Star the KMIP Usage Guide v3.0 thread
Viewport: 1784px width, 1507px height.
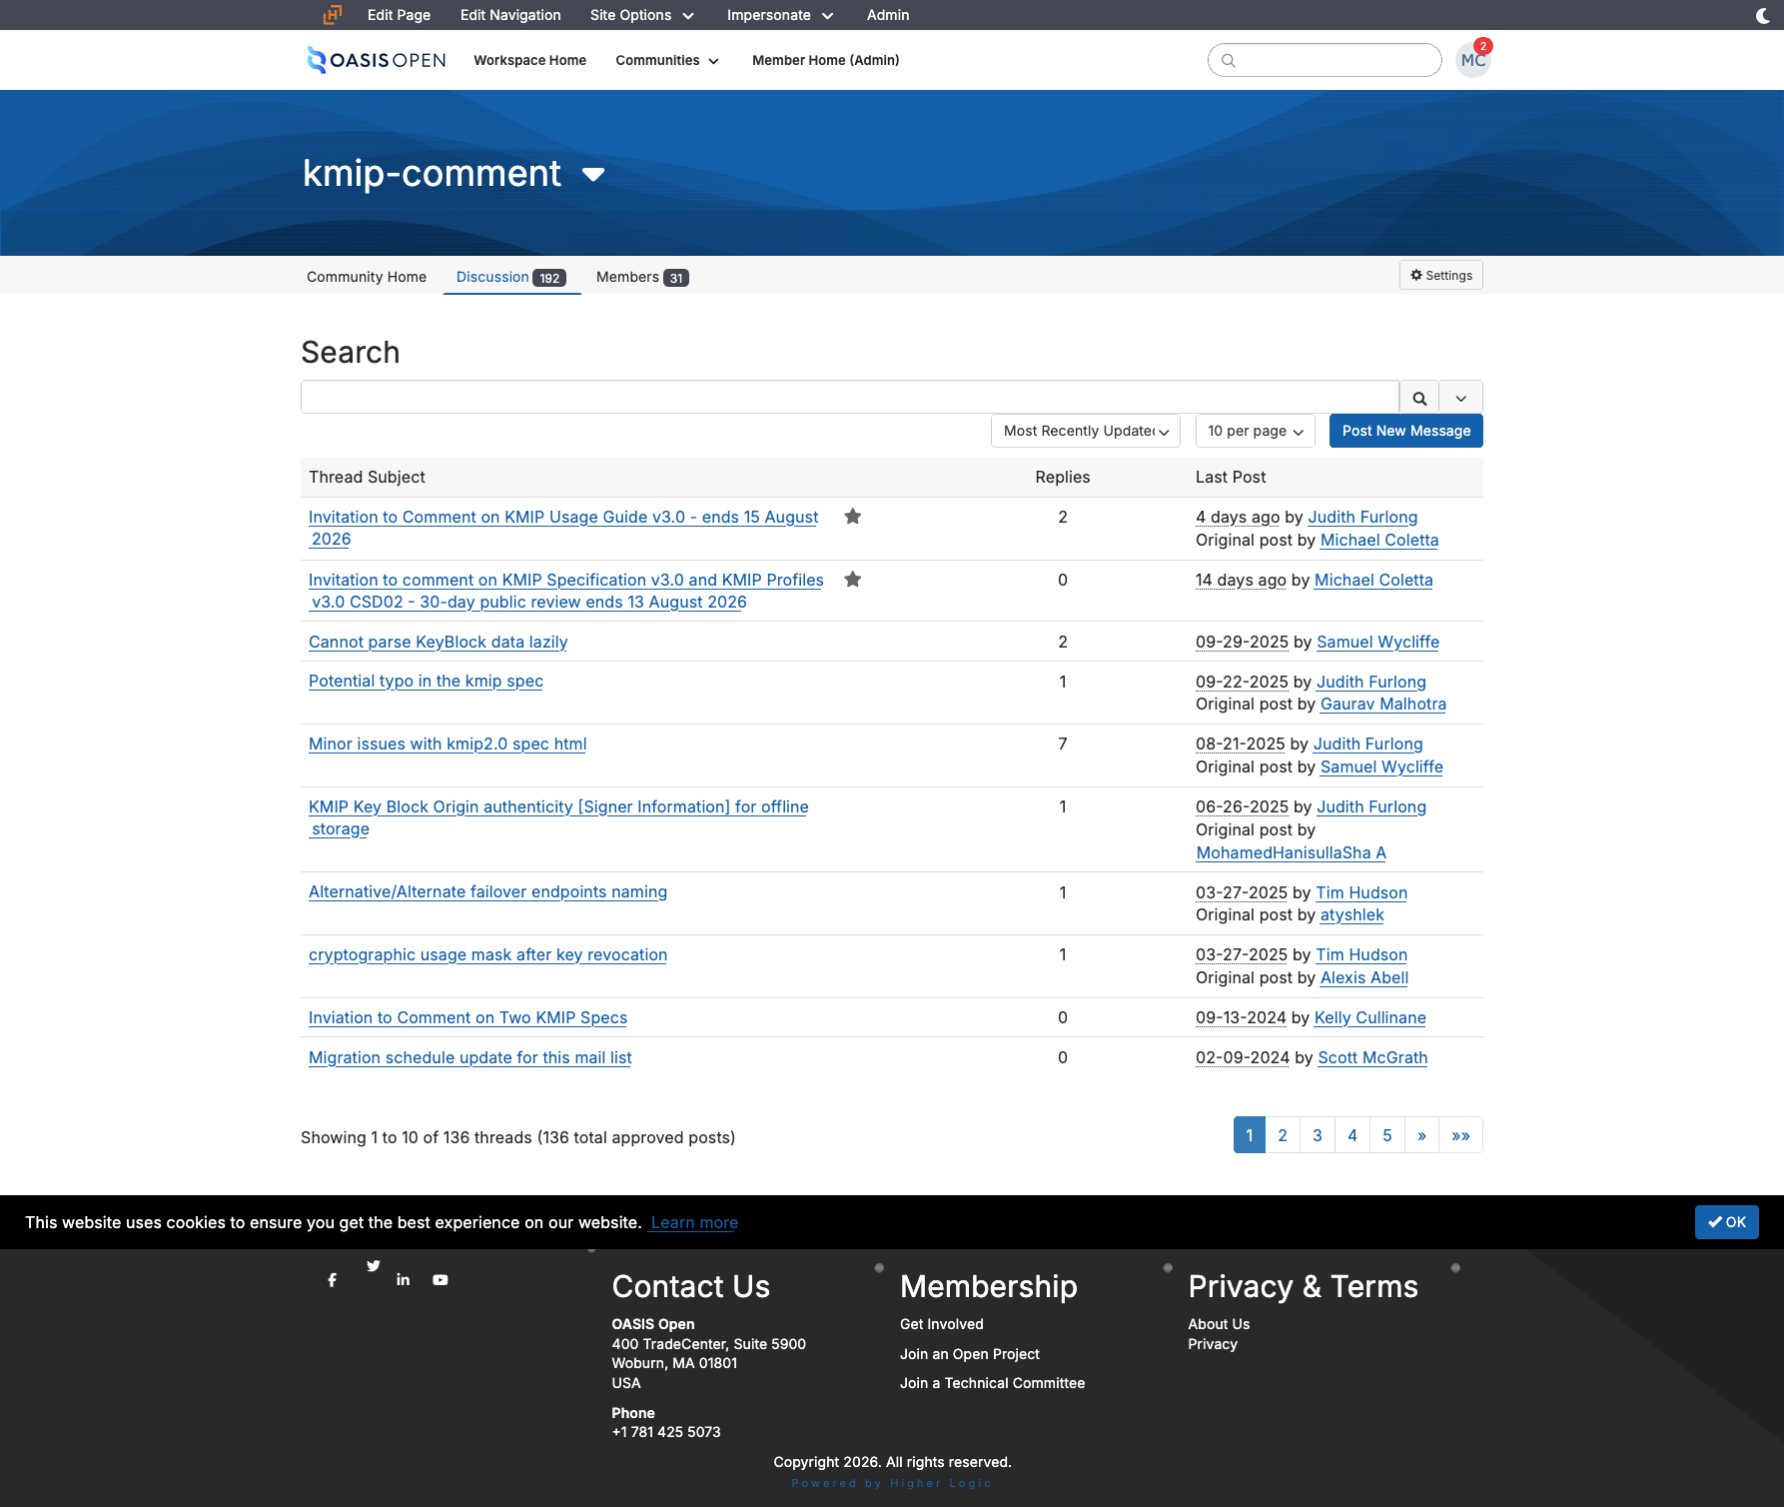853,517
